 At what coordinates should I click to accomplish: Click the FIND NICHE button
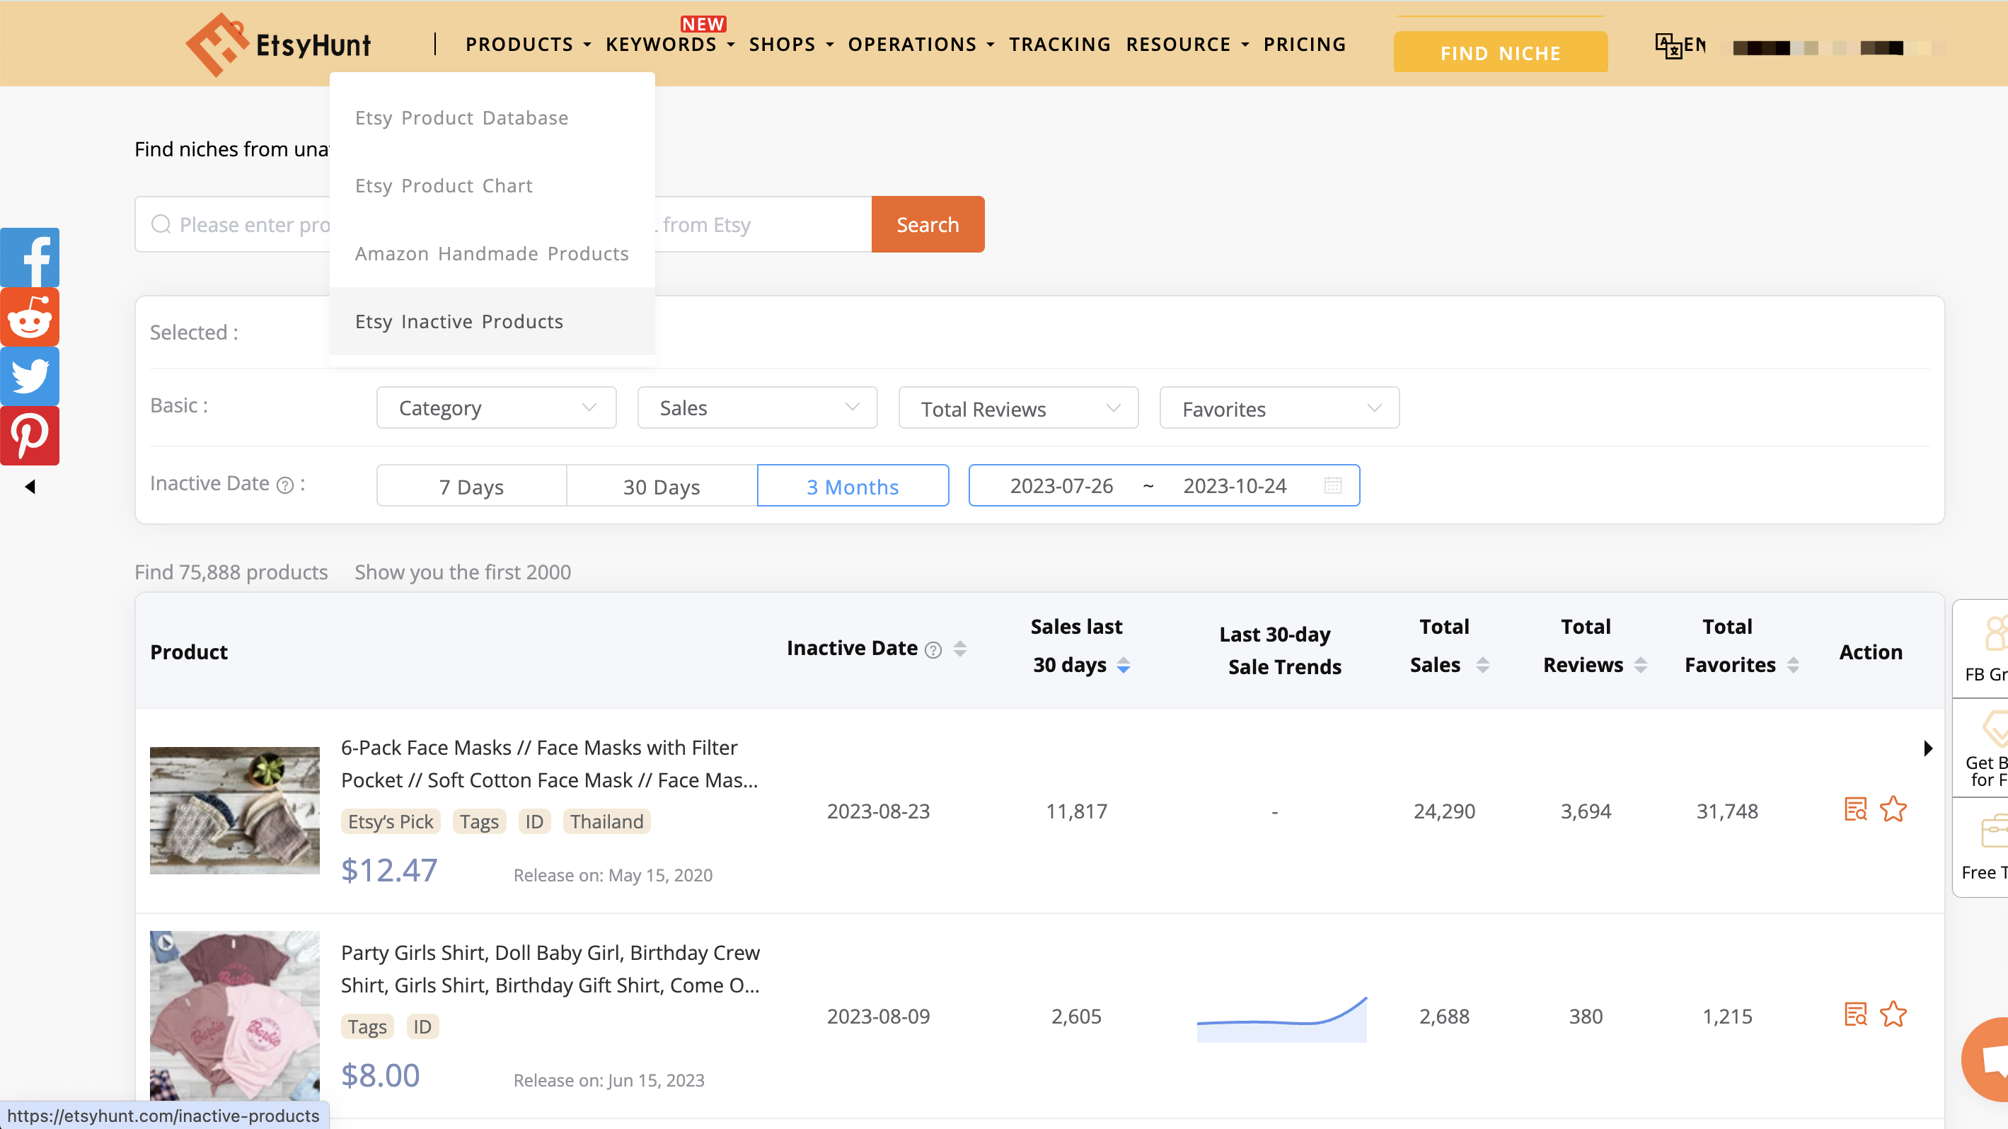click(x=1500, y=52)
